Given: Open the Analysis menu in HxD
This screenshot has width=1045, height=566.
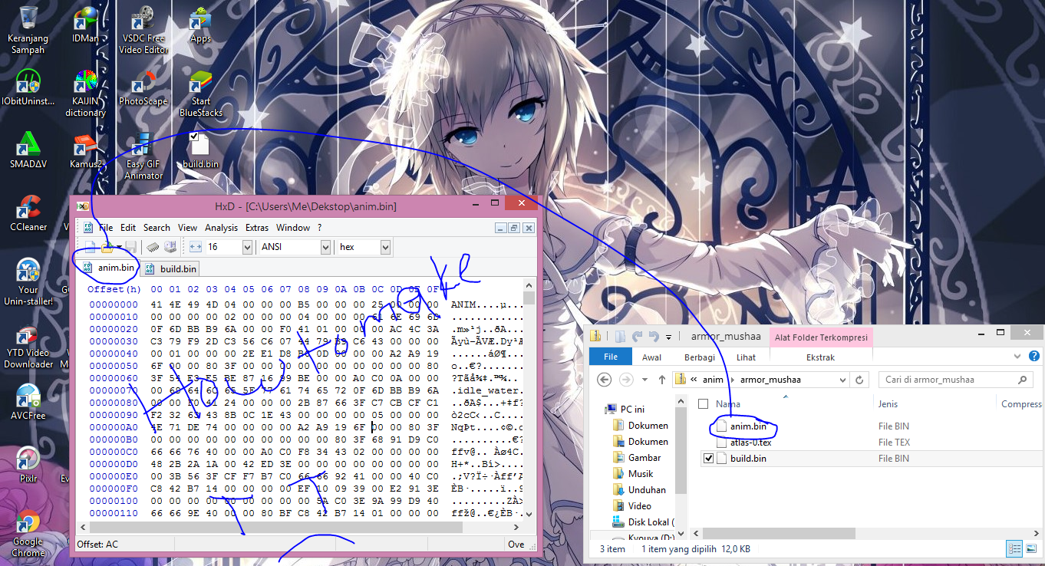Looking at the screenshot, I should 221,228.
